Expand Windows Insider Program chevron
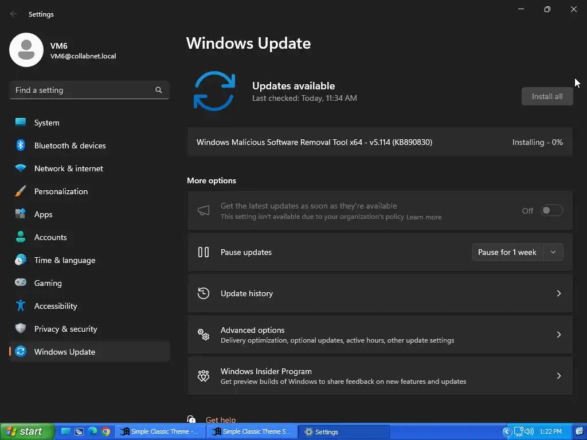The width and height of the screenshot is (587, 440). pyautogui.click(x=558, y=376)
